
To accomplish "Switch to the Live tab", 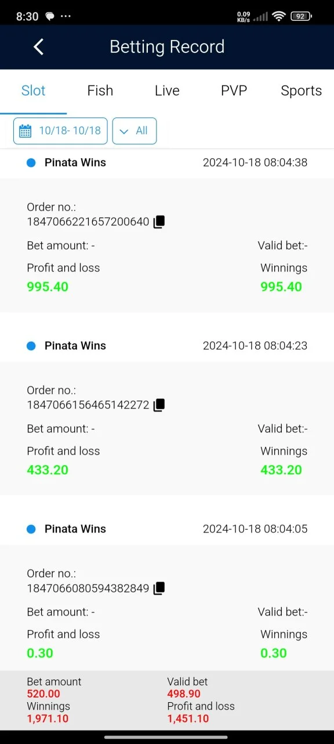I will pyautogui.click(x=167, y=91).
